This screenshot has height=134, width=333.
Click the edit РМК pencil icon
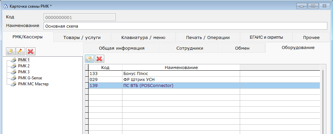click(21, 51)
